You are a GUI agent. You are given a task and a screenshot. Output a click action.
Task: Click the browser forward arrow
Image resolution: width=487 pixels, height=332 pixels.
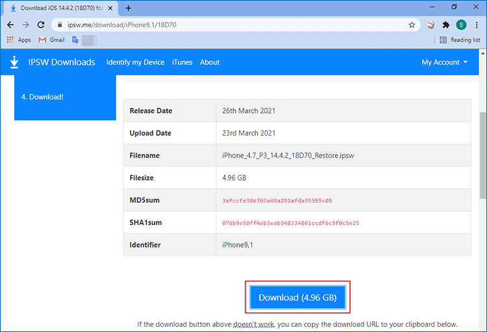click(x=26, y=25)
